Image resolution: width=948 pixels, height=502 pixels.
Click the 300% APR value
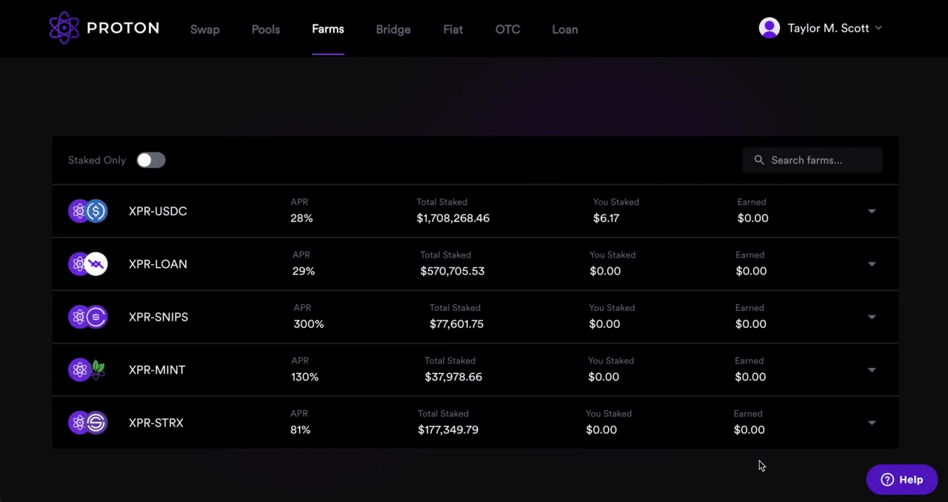309,324
